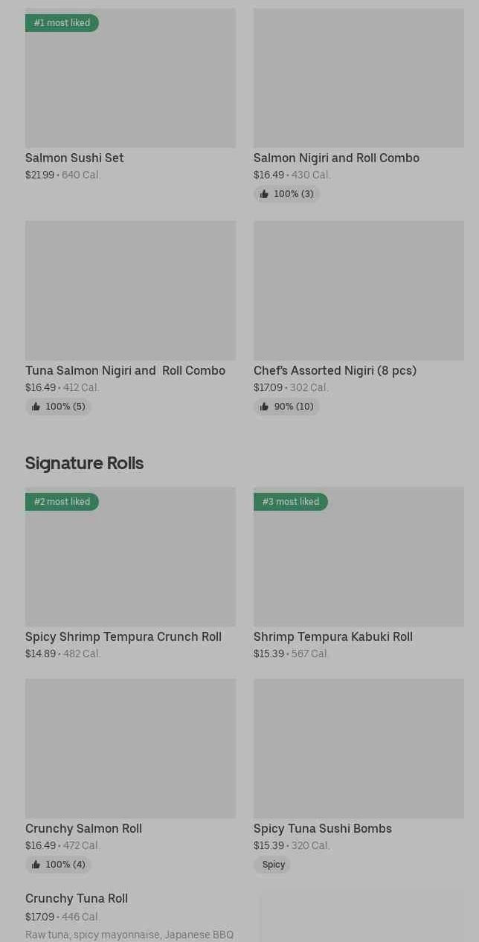Open Salmon Nigiri and Roll Combo image
Screen dimensions: 479x942
pos(359,78)
